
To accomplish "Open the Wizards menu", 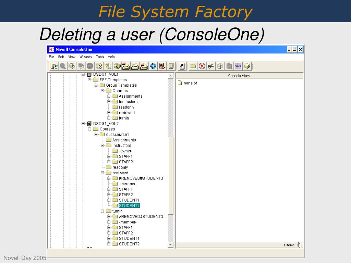I will [86, 57].
